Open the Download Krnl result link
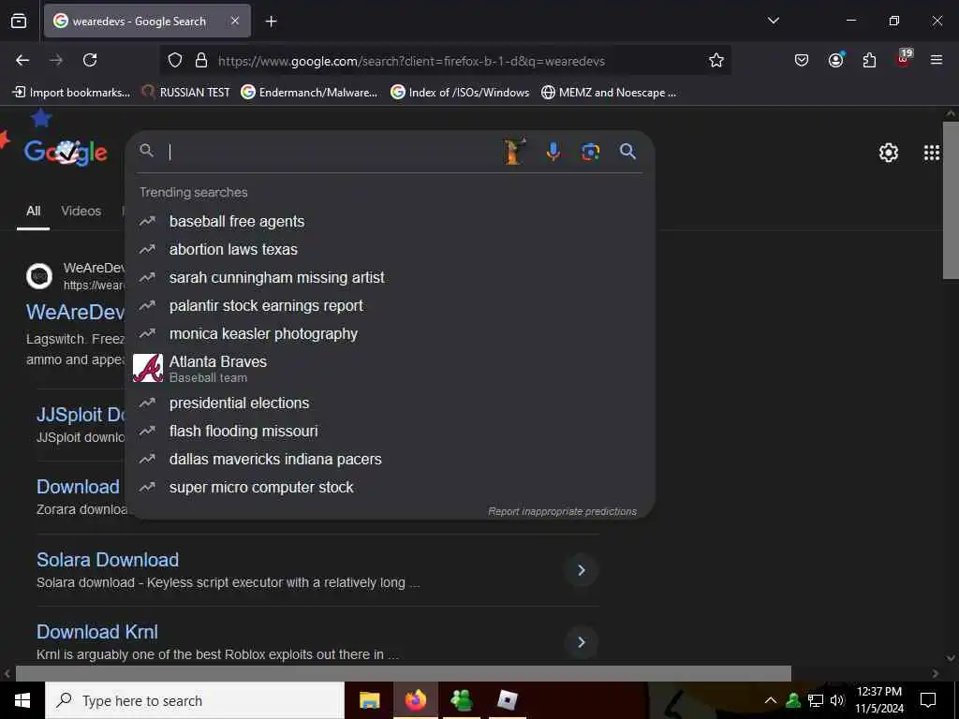This screenshot has width=959, height=719. click(x=97, y=632)
